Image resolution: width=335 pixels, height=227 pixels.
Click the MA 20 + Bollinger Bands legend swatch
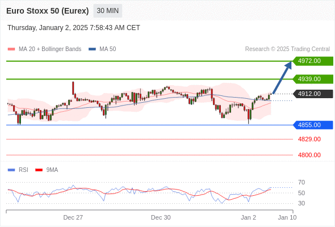point(11,49)
